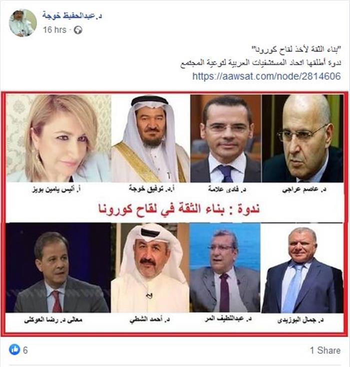Image resolution: width=350 pixels, height=367 pixels.
Task: Click the poster's profile picture avatar
Action: (x=22, y=23)
